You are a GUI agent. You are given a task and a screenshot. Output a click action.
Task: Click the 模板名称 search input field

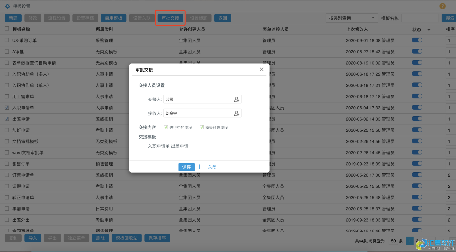[x=420, y=18]
